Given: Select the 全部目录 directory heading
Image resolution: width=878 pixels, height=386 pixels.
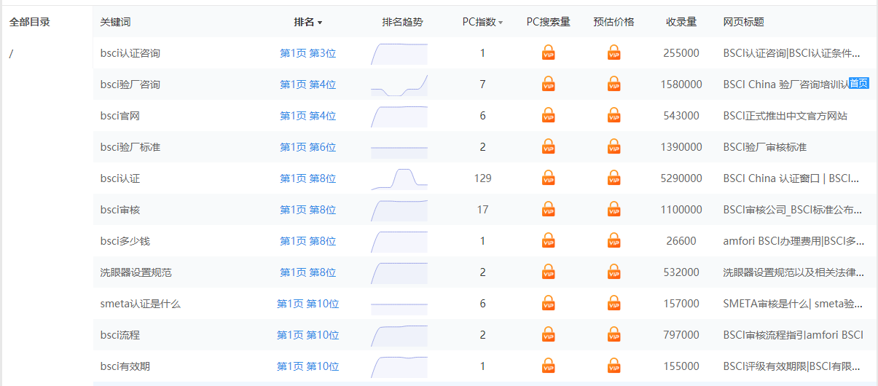Looking at the screenshot, I should [30, 22].
